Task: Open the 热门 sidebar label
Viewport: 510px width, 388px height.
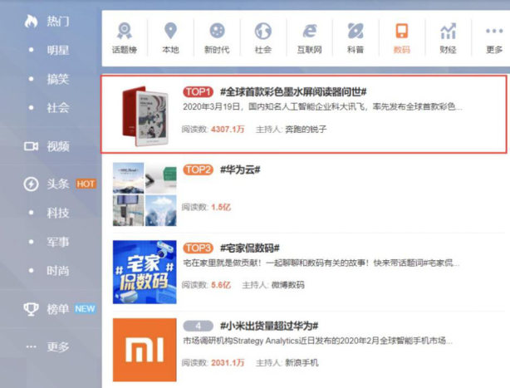Action: tap(58, 21)
